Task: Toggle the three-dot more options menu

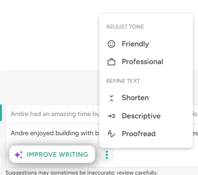Action: [107, 155]
